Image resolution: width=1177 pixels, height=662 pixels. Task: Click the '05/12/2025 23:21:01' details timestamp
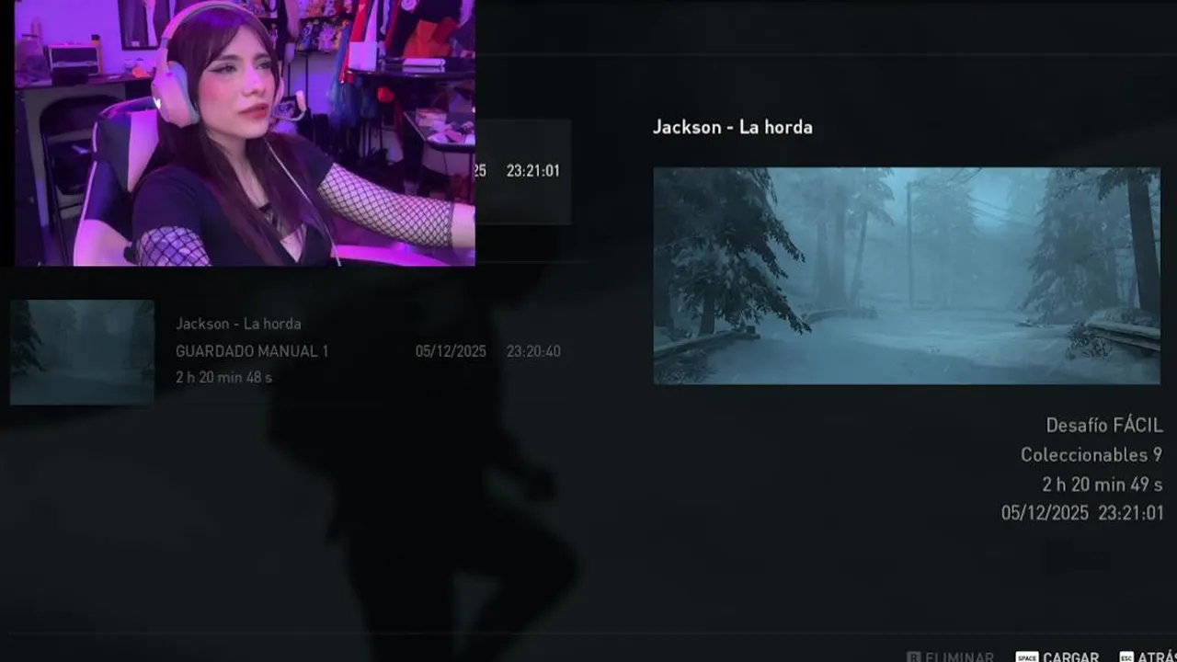pos(1082,513)
